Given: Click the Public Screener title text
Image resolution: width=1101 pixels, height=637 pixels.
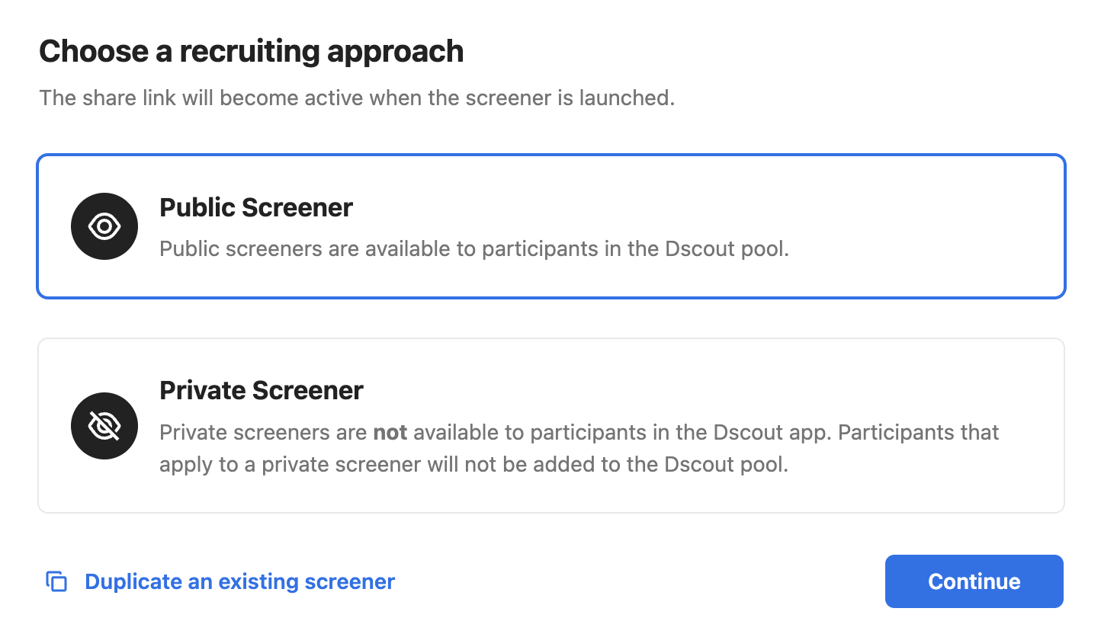Looking at the screenshot, I should pos(256,207).
